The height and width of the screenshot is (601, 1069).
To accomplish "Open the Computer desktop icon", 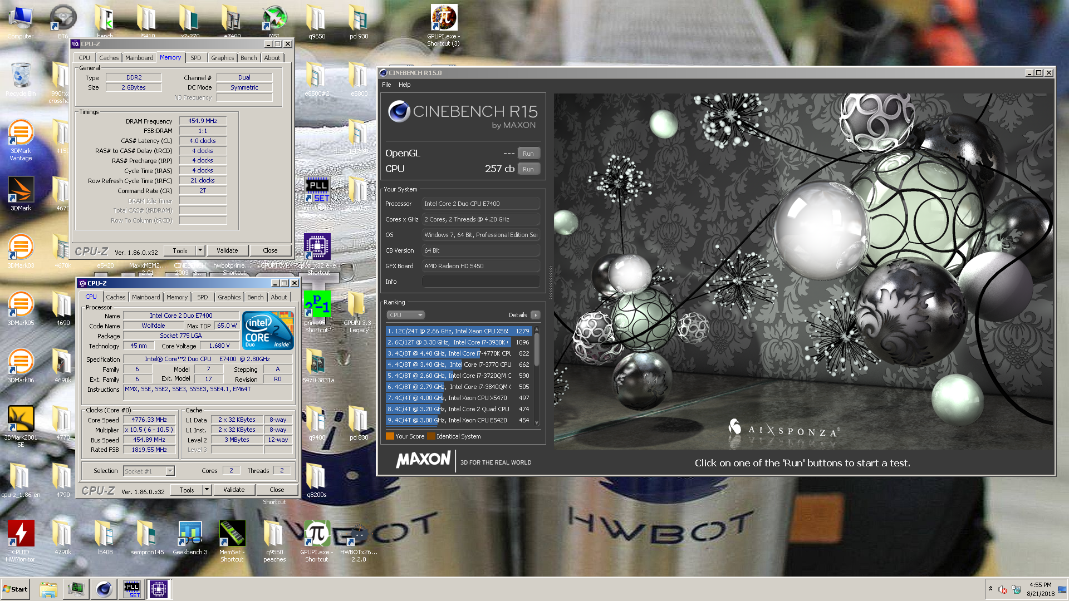I will tap(21, 22).
